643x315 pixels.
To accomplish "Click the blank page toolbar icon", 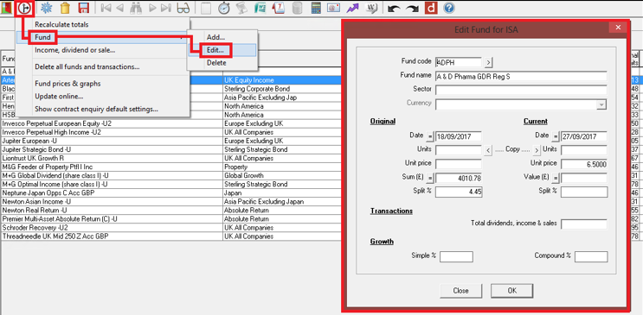I will pyautogui.click(x=206, y=8).
